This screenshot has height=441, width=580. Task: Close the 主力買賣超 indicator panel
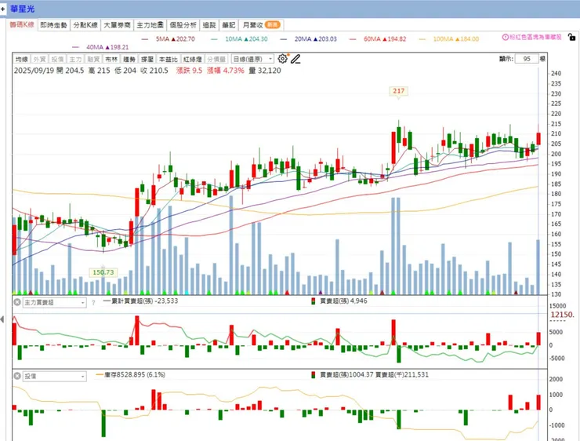click(17, 302)
